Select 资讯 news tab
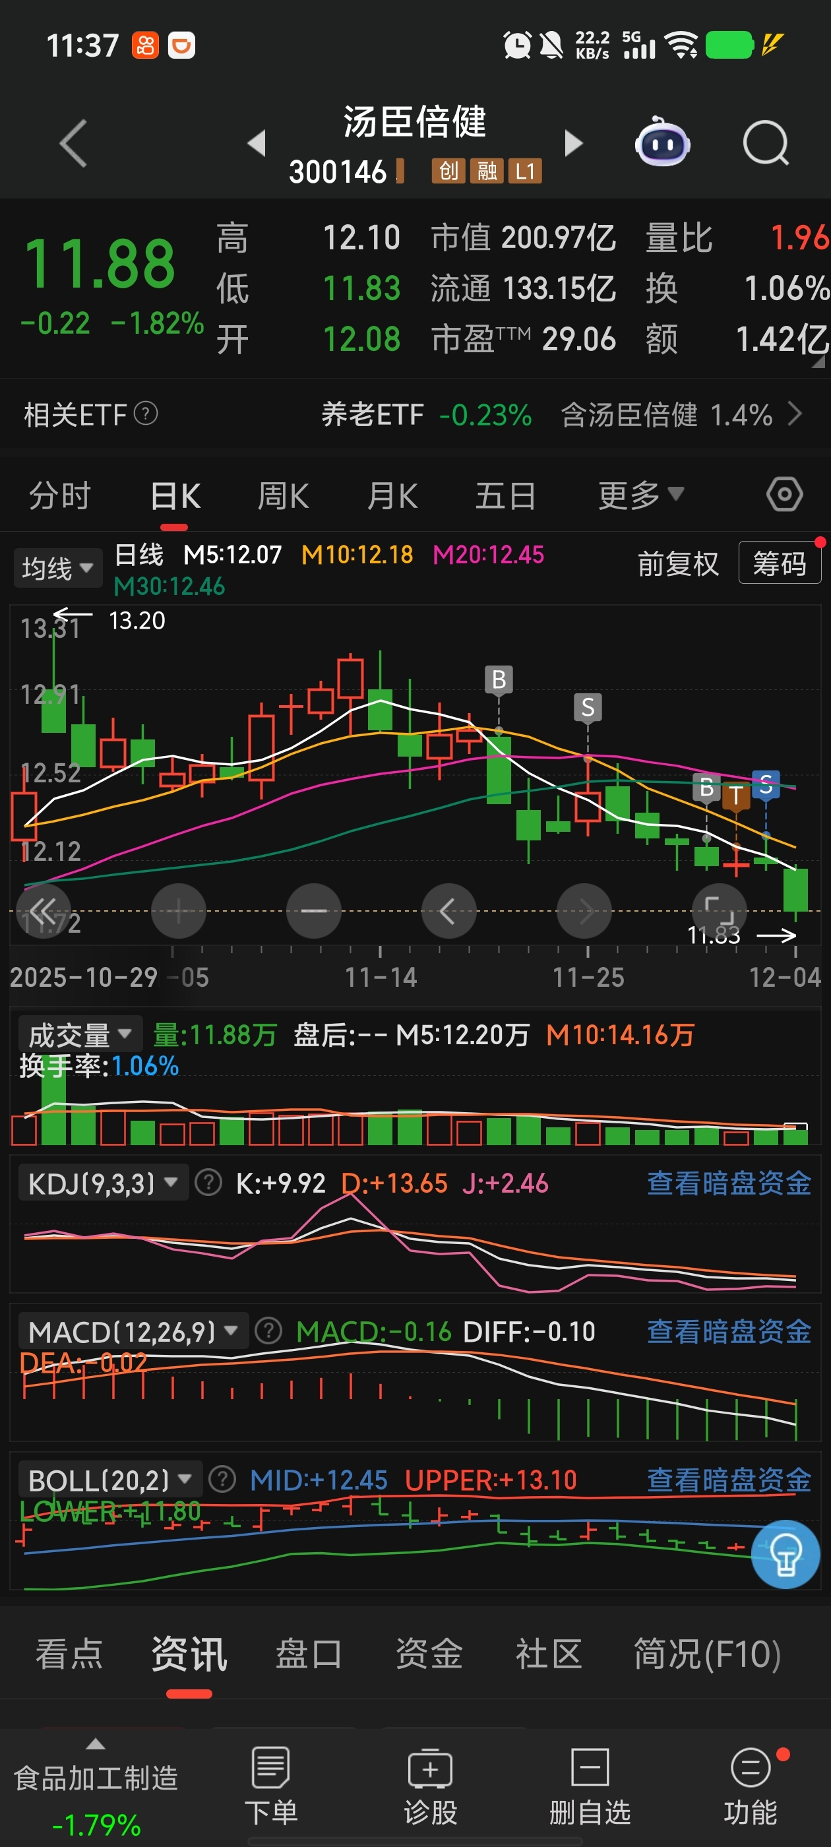 tap(189, 1654)
